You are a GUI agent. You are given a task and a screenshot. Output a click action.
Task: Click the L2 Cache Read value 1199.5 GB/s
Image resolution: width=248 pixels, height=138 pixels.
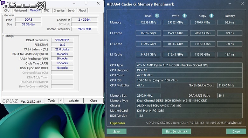click(x=148, y=44)
